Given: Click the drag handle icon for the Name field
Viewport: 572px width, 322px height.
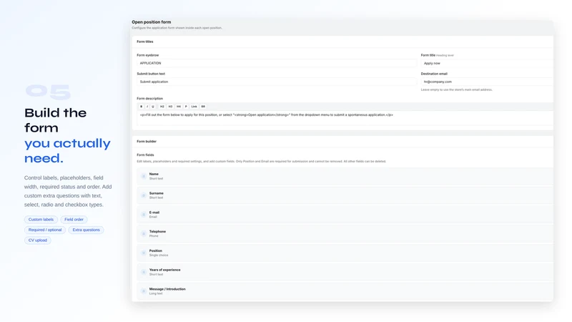Looking at the screenshot, I should pyautogui.click(x=144, y=176).
